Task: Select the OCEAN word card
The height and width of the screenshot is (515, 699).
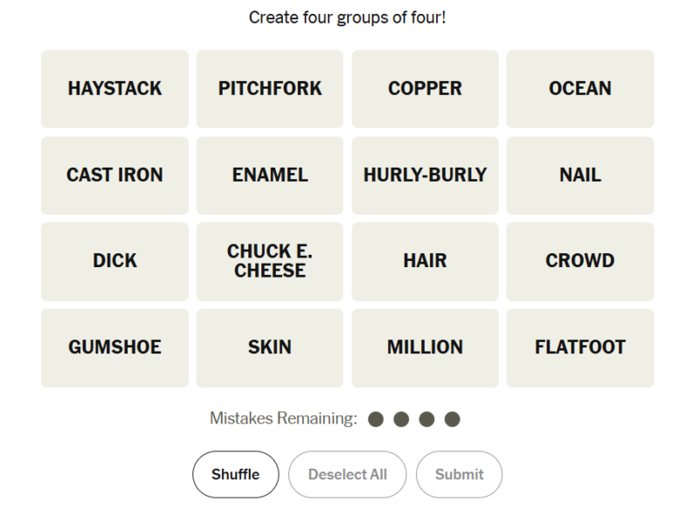Action: pos(580,89)
